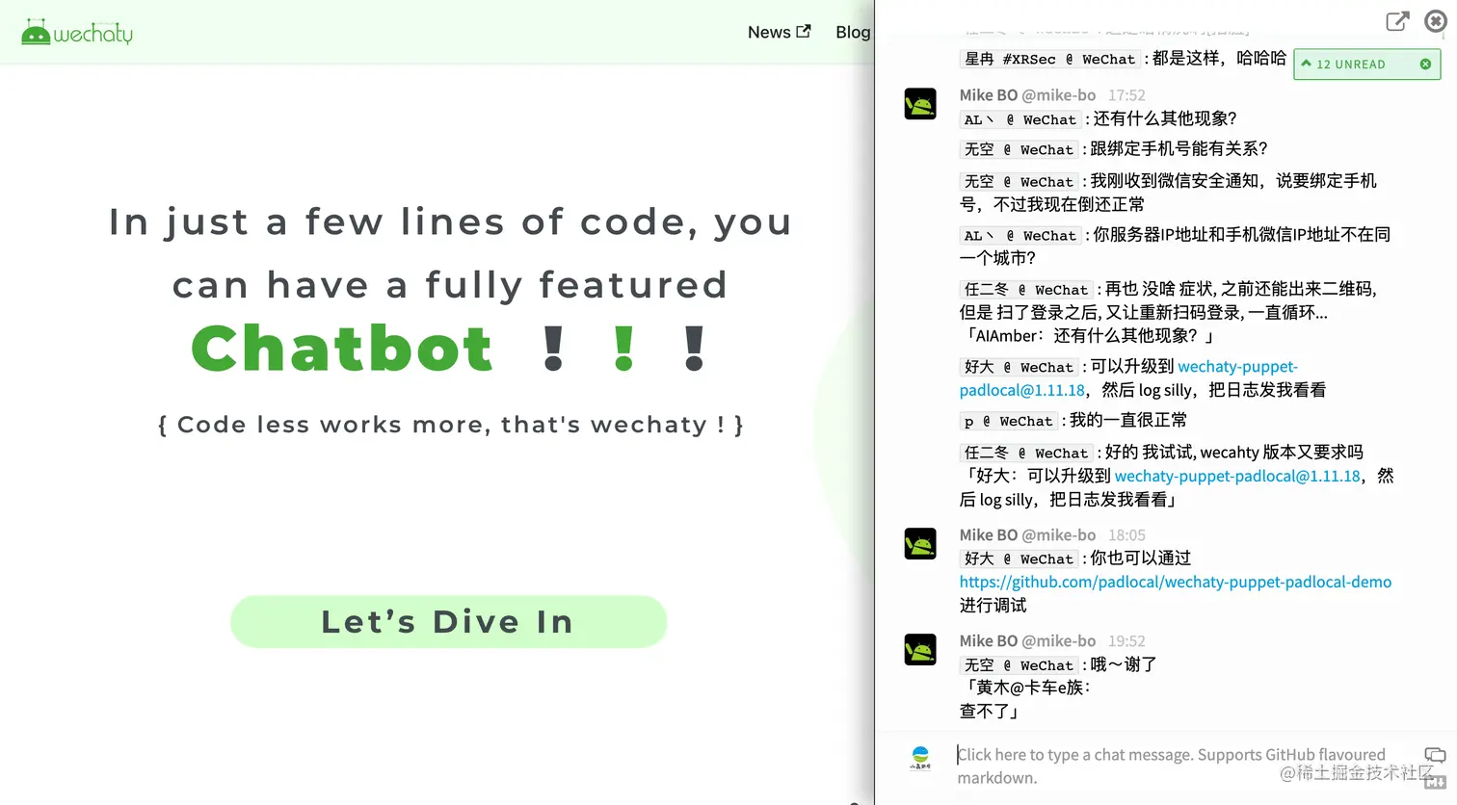Click @mike-bo handle on 19:52 message
1457x805 pixels.
[1059, 640]
